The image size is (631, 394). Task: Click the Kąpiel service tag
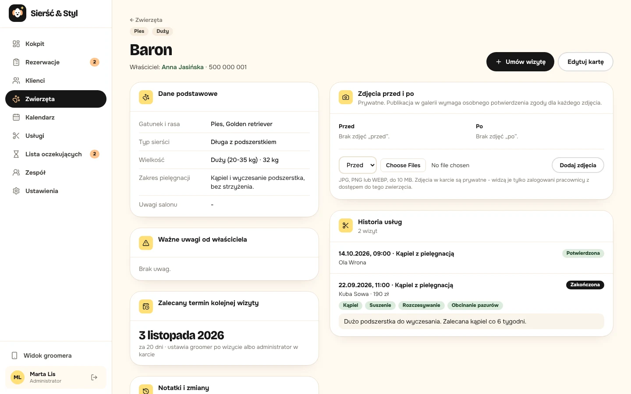[x=351, y=305]
